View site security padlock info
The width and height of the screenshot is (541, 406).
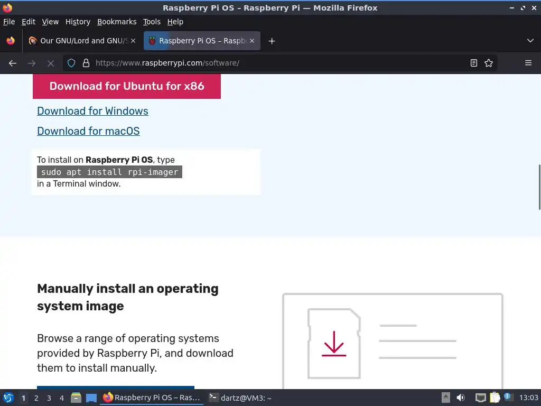pyautogui.click(x=86, y=63)
